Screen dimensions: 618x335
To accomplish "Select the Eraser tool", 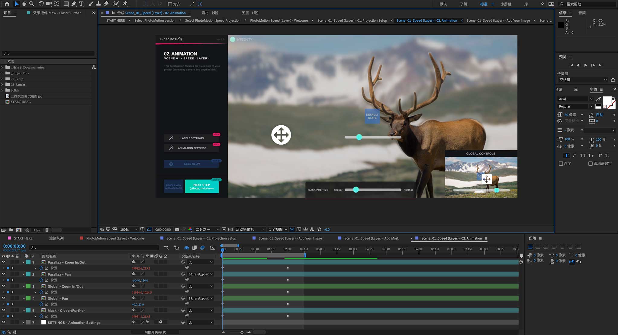I will click(106, 4).
